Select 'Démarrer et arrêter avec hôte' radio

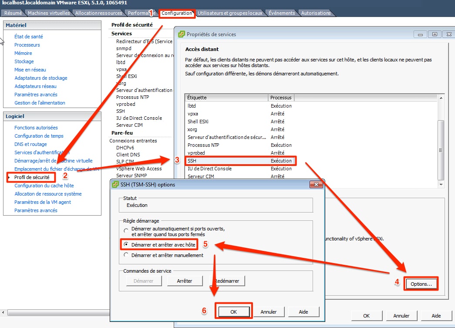126,244
